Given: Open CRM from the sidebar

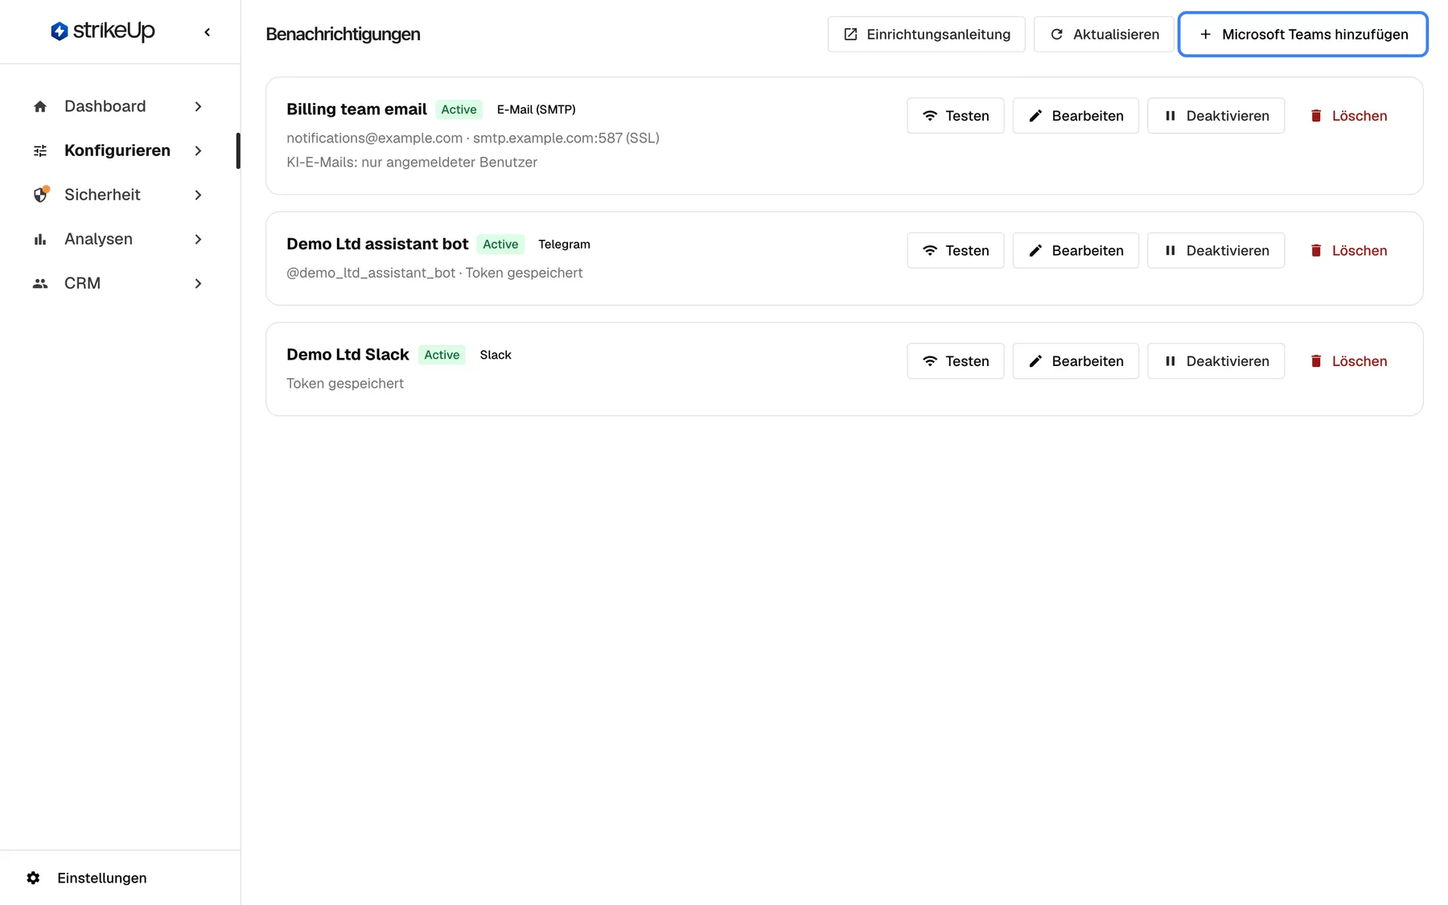Looking at the screenshot, I should coord(119,283).
